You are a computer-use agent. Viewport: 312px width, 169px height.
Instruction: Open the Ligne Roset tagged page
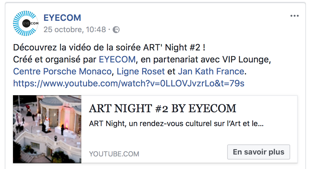pyautogui.click(x=141, y=71)
